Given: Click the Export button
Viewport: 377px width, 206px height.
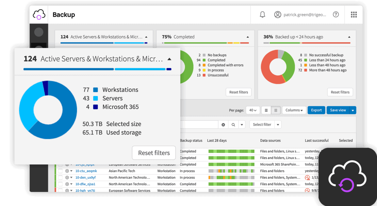Looking at the screenshot, I should 316,110.
